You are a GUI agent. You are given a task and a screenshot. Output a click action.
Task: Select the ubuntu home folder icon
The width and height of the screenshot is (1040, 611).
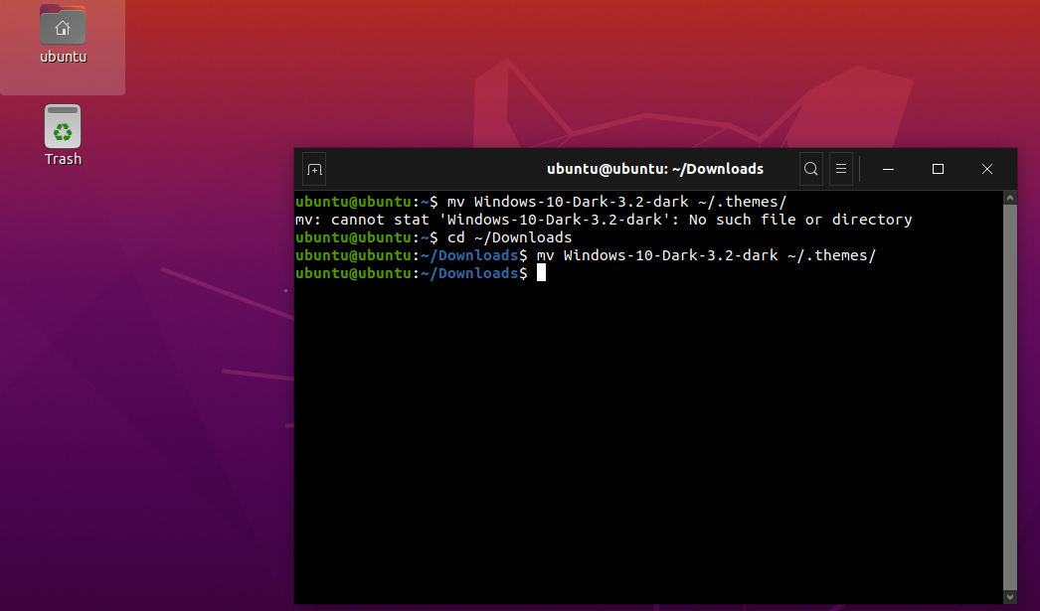click(x=63, y=25)
